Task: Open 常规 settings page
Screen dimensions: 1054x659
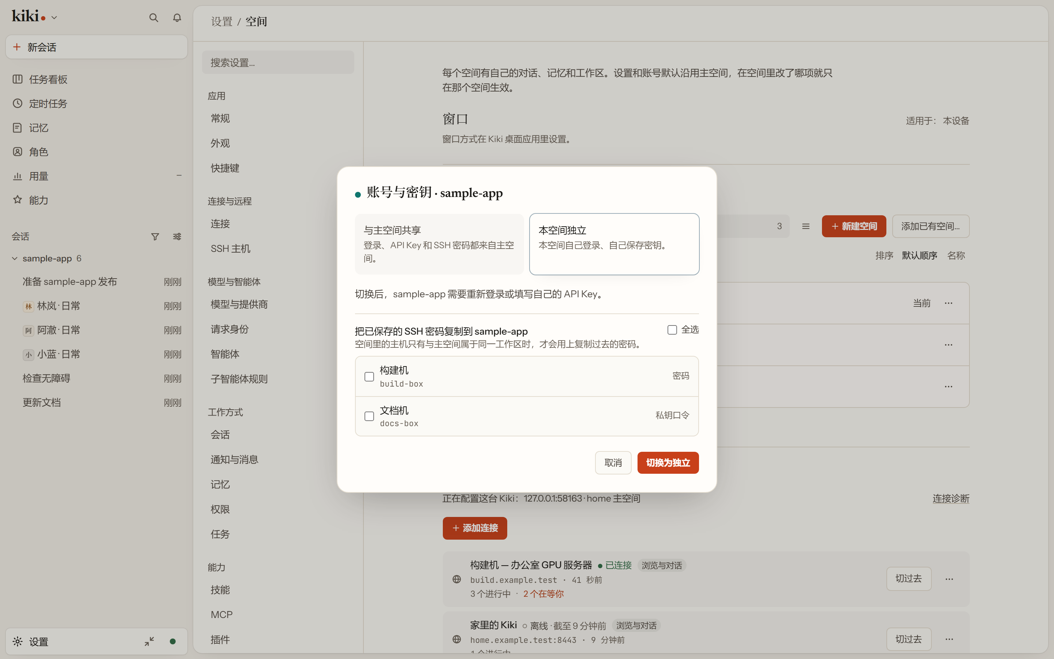Action: [278, 118]
